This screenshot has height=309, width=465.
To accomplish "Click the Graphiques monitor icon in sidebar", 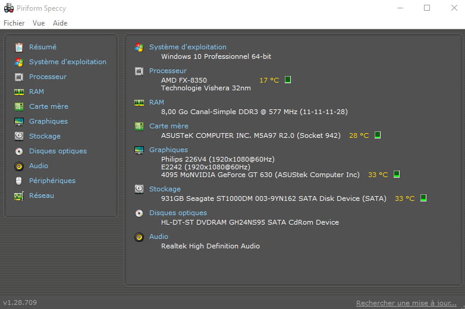I will pos(19,121).
